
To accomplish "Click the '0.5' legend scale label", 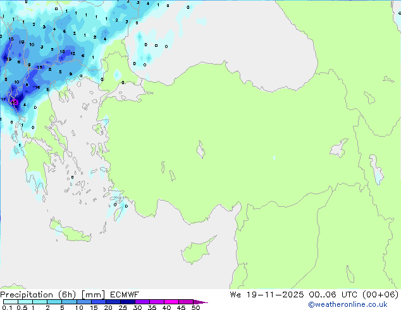I will click(22, 307).
